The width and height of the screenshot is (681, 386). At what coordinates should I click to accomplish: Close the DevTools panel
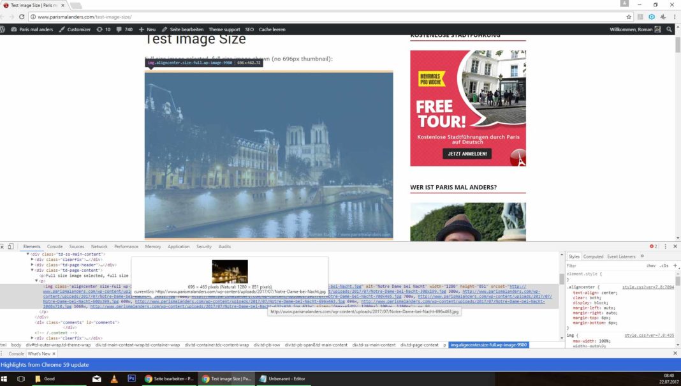point(675,246)
